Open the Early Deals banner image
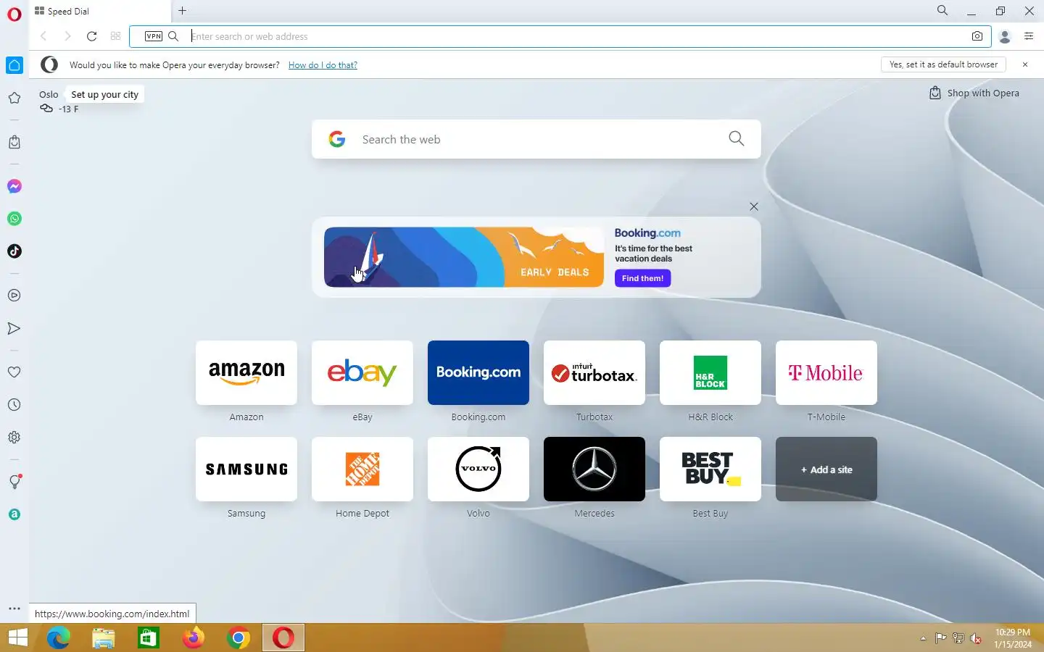 464,257
